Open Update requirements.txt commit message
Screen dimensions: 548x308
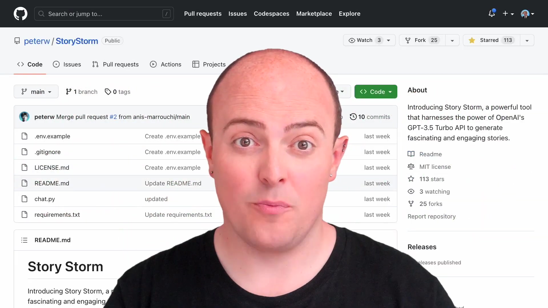[178, 215]
